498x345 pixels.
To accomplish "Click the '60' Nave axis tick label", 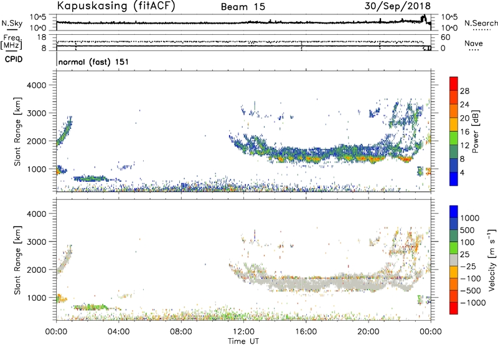I will click(x=445, y=37).
